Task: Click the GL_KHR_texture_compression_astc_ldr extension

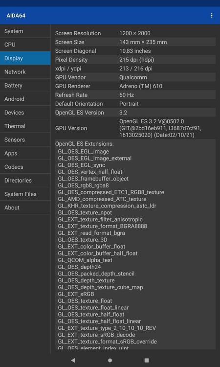Action: click(x=107, y=206)
